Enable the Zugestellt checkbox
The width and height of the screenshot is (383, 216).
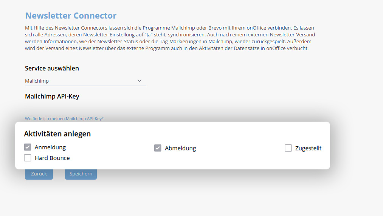point(288,148)
